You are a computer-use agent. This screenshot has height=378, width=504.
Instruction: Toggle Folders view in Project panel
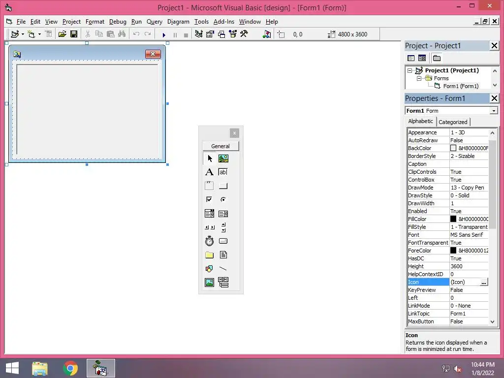437,58
